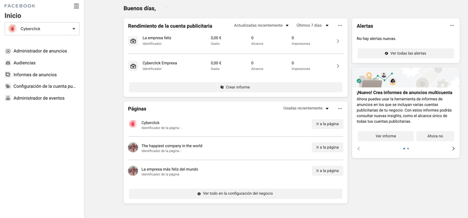Open more options for Páginas card
Image resolution: width=468 pixels, height=218 pixels.
[340, 108]
